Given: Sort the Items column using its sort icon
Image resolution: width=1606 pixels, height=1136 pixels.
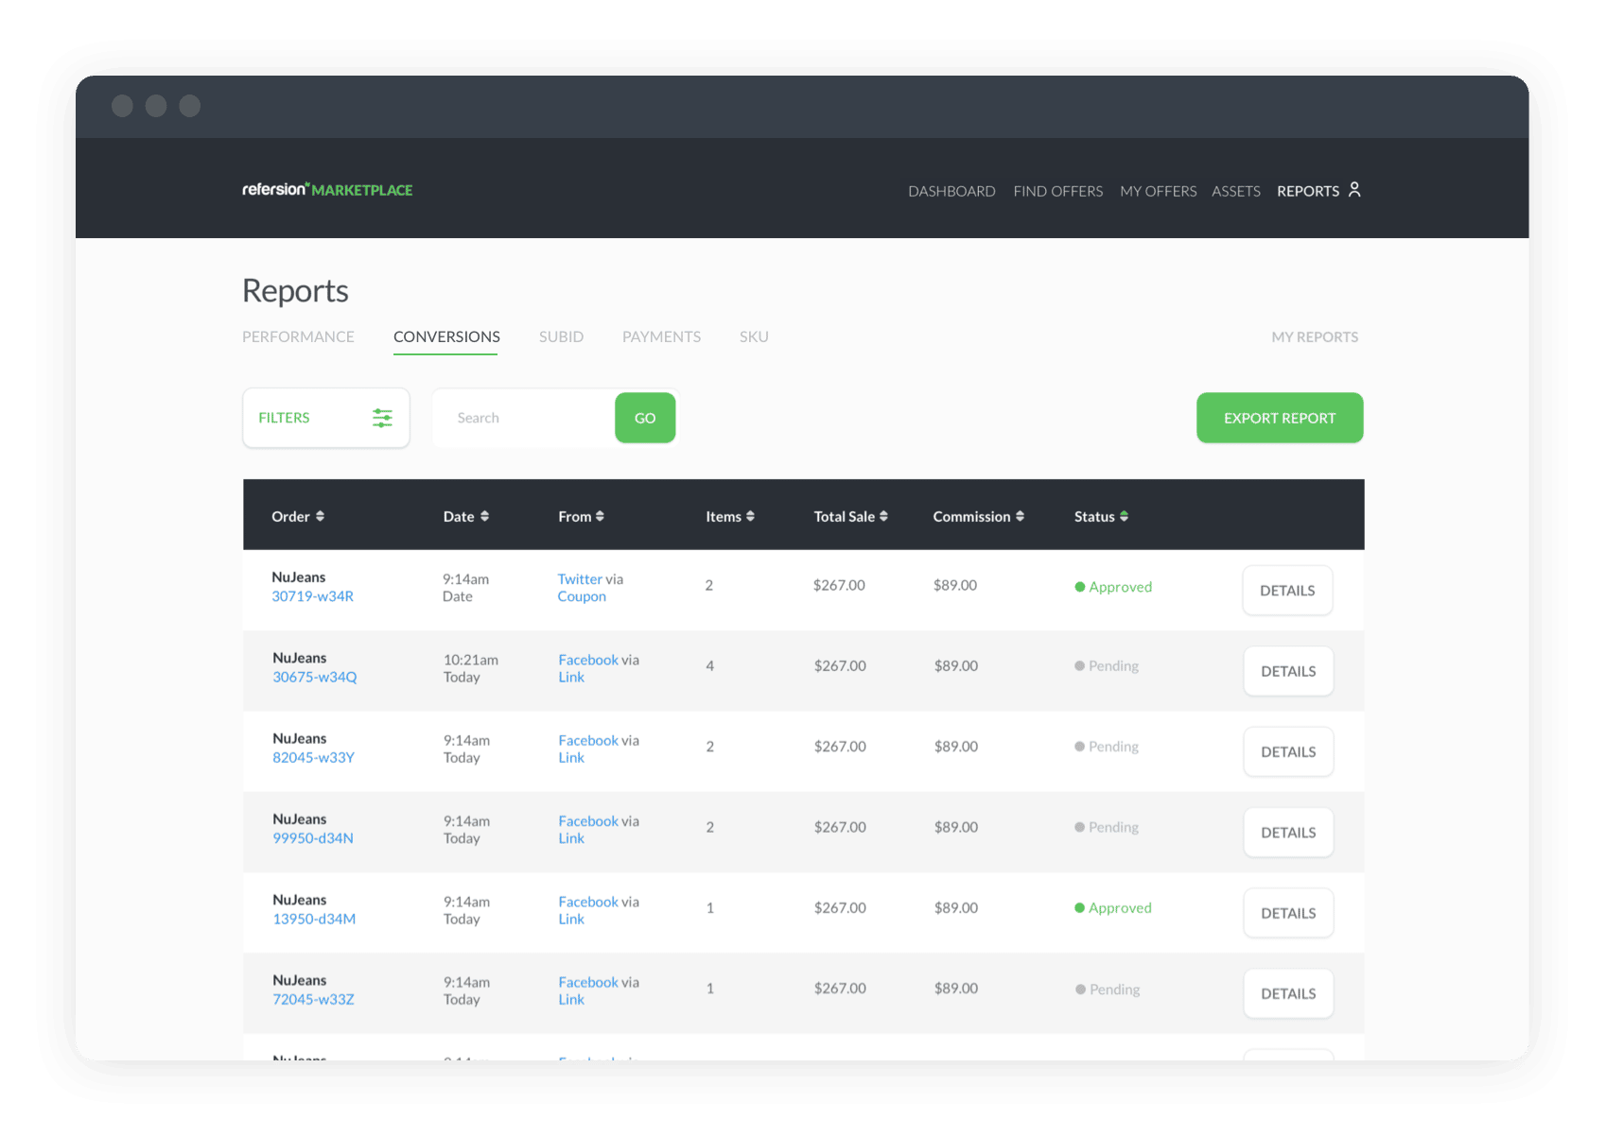Looking at the screenshot, I should tap(750, 516).
